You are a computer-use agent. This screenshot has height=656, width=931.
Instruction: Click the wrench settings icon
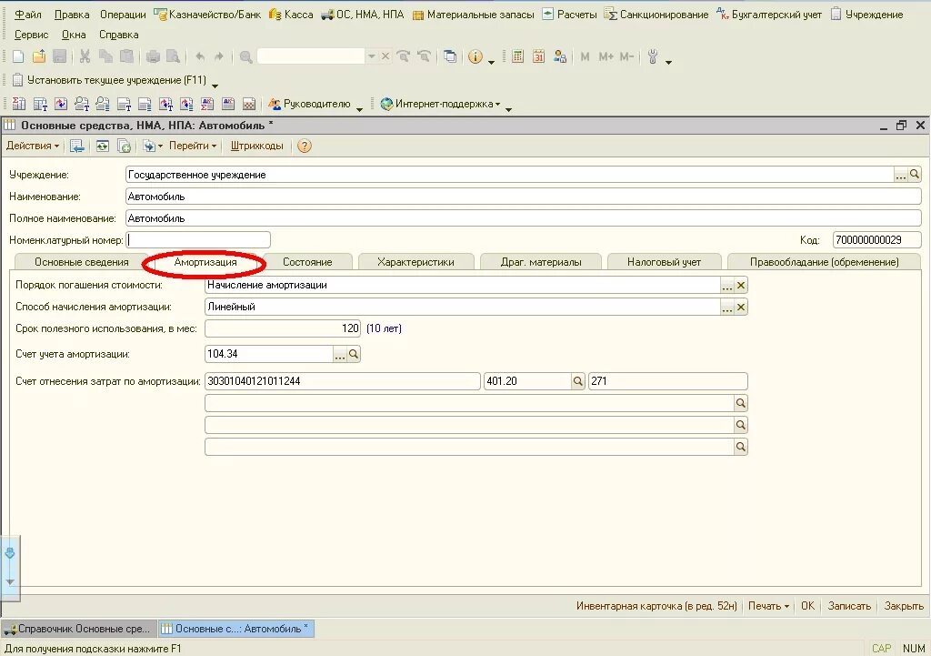(653, 56)
